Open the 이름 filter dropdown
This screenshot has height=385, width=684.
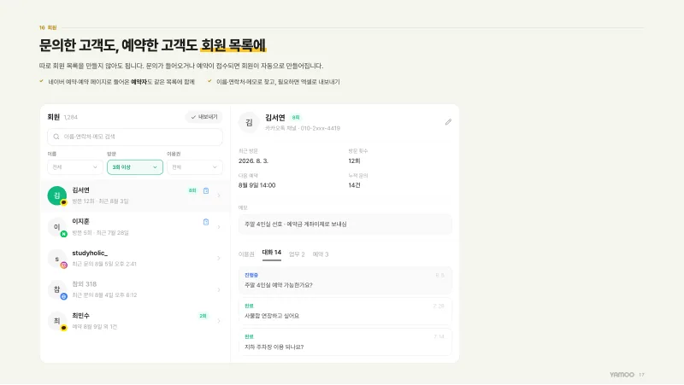[x=75, y=167]
